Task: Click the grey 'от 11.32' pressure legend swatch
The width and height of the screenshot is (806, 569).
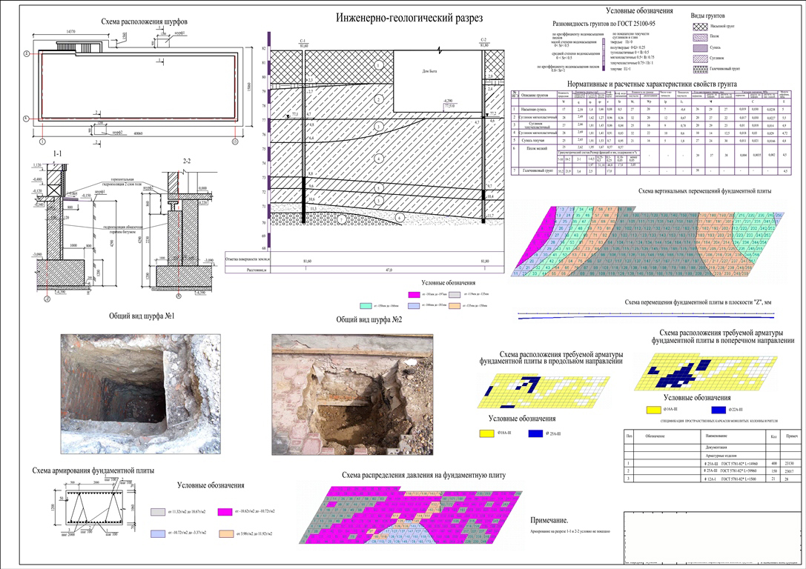Action: (158, 512)
